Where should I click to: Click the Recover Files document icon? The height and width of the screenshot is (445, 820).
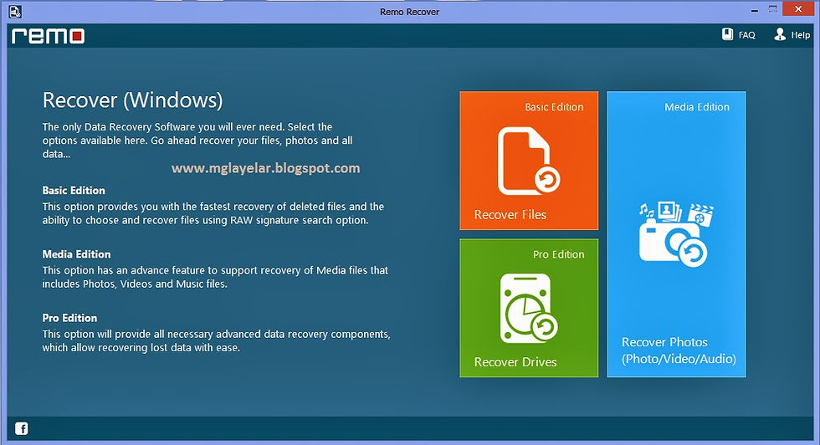(528, 161)
